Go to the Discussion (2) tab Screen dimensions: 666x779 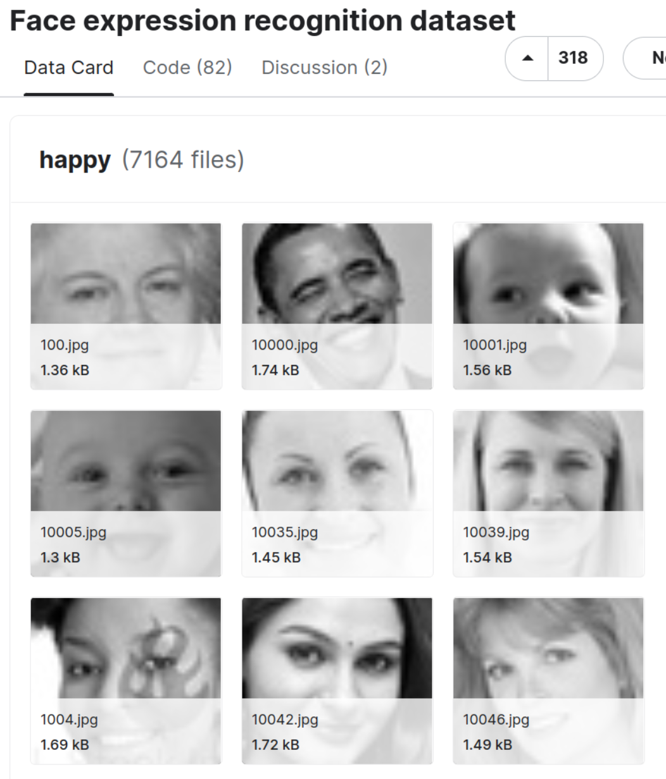coord(324,68)
